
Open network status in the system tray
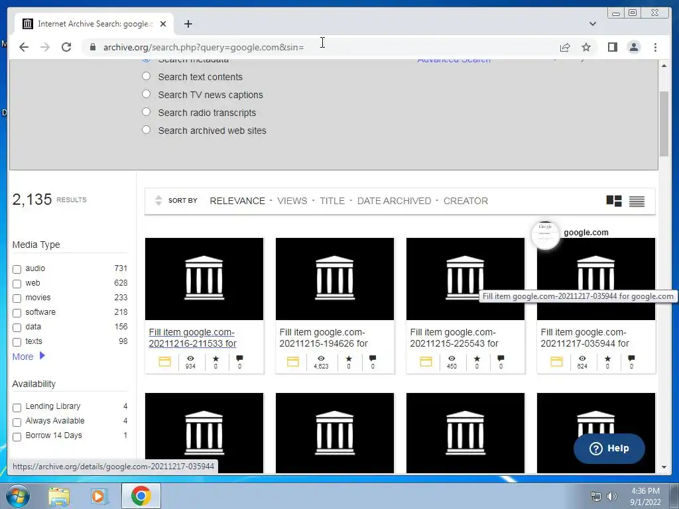tap(596, 496)
